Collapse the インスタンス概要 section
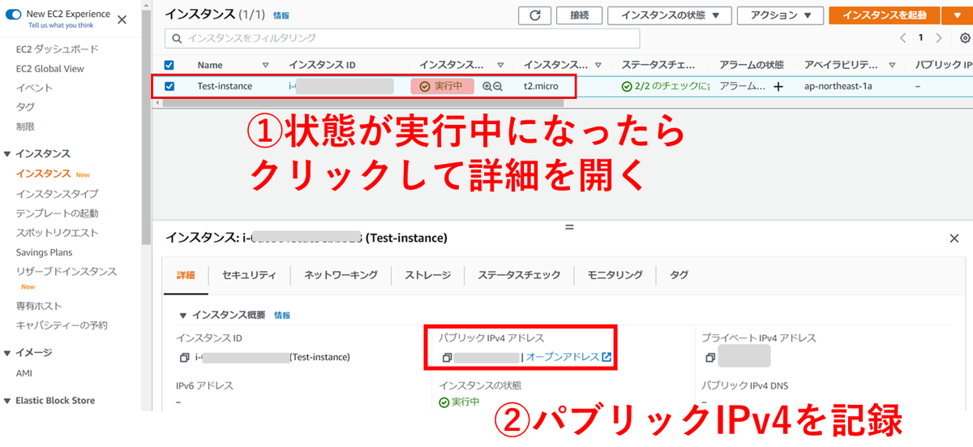The image size is (973, 447). [182, 315]
